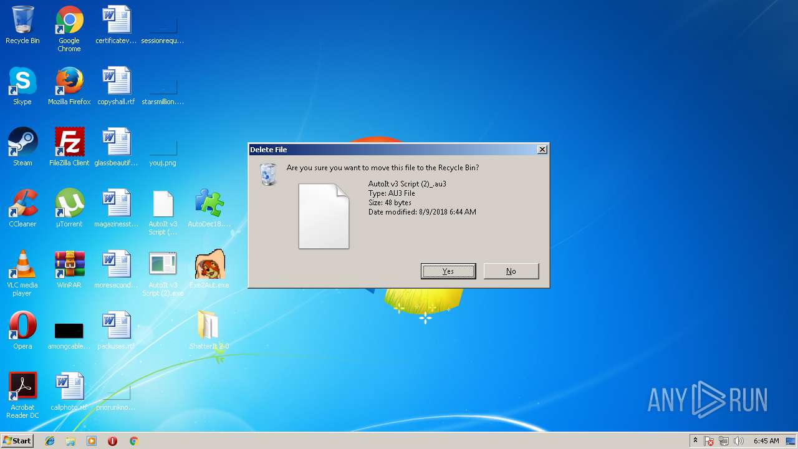Open Windows Explorer from the taskbar
798x449 pixels.
pos(70,441)
